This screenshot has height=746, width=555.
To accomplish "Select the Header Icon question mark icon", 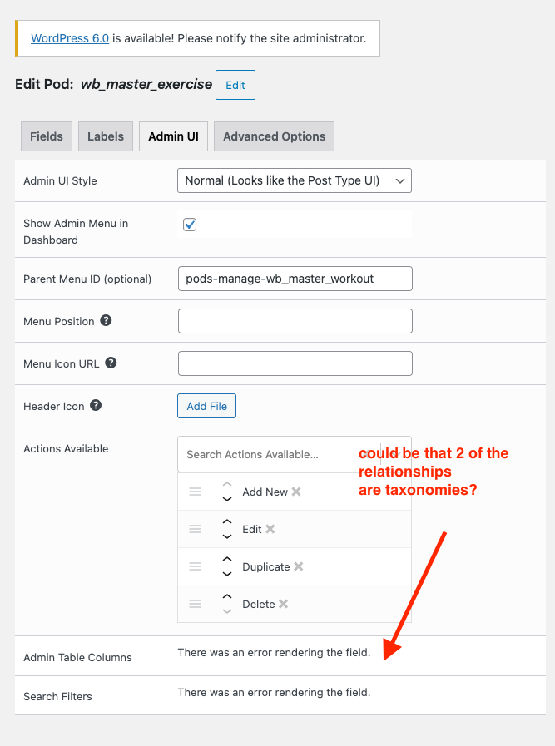I will (x=94, y=405).
